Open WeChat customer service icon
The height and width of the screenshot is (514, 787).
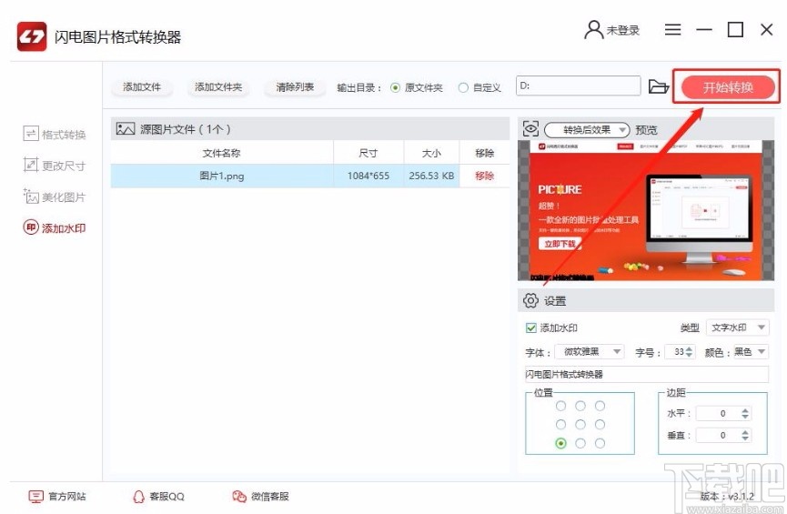[x=239, y=497]
